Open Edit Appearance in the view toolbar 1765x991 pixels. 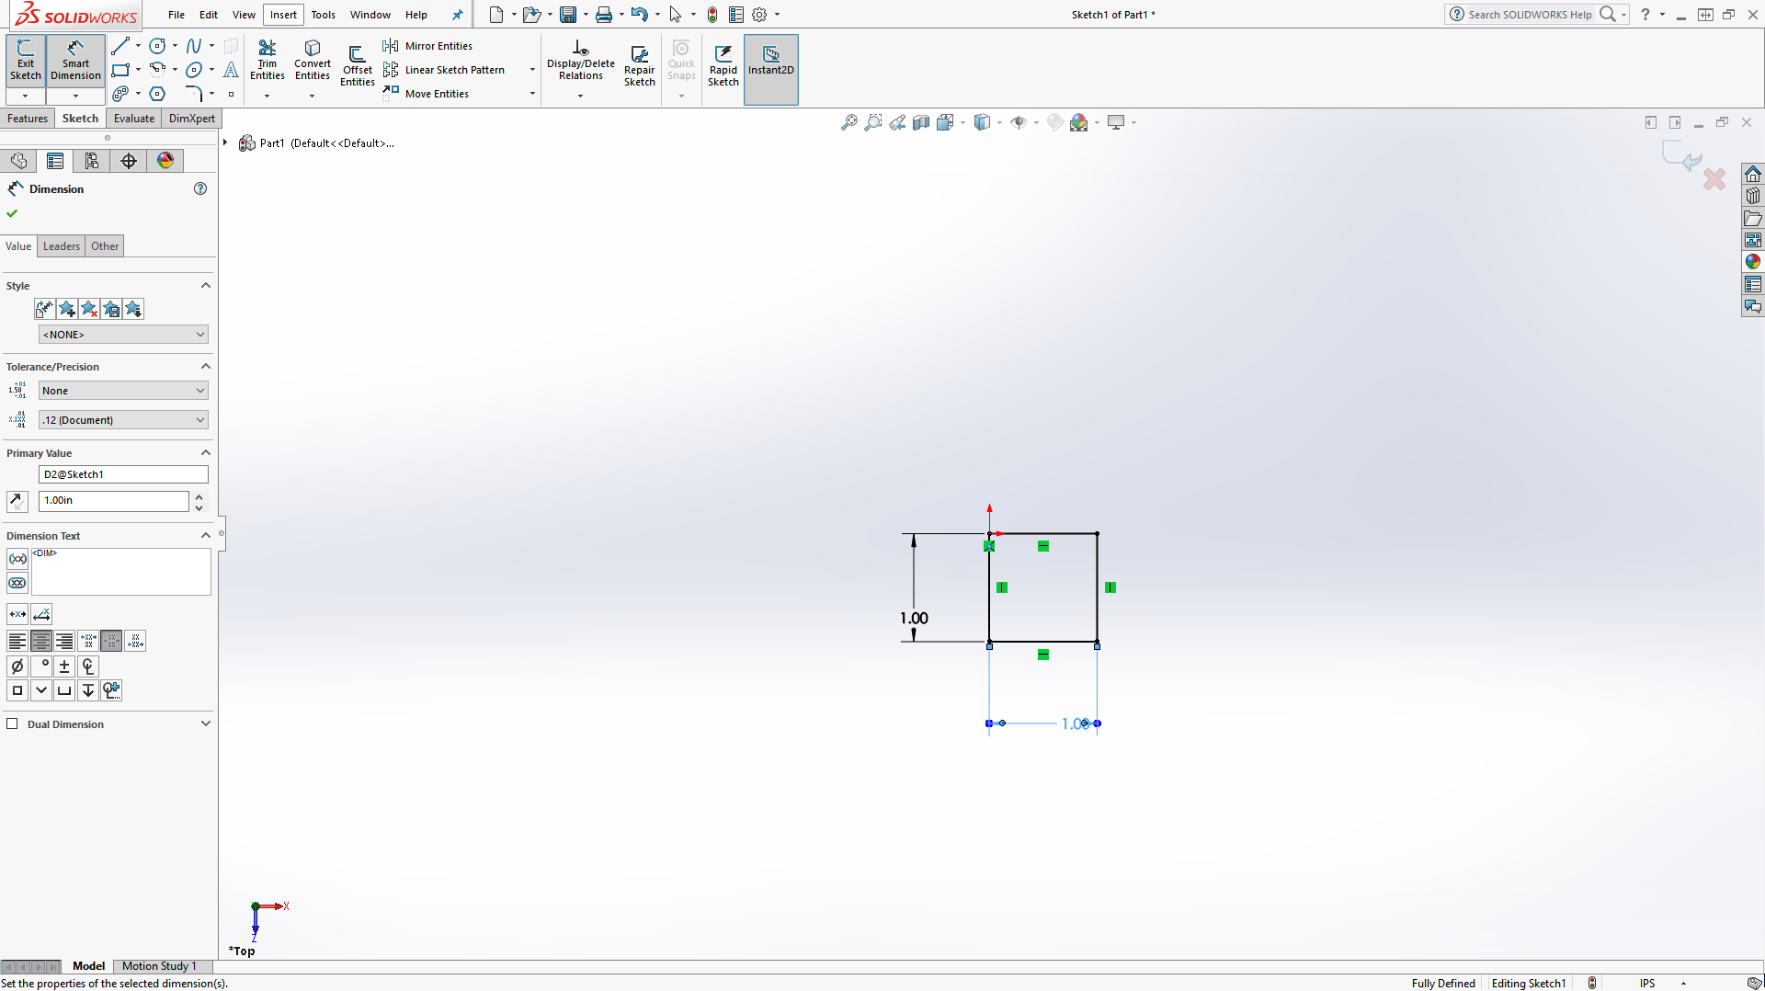tap(1055, 122)
